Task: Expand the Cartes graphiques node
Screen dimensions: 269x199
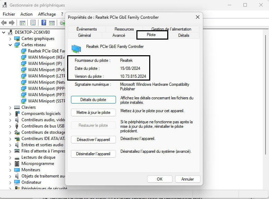Action: [10, 39]
